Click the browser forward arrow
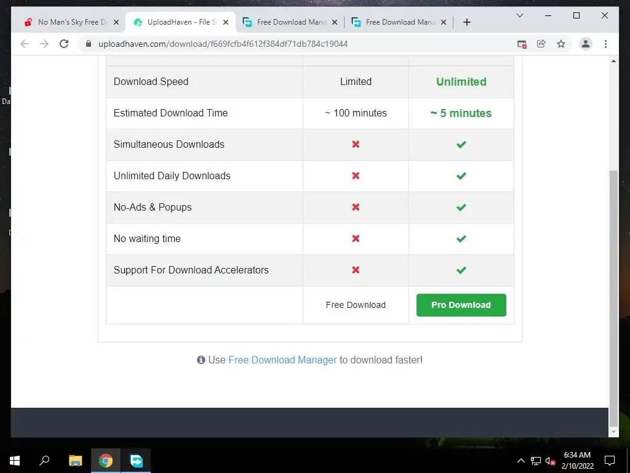Screen dimensions: 630x473 44,44
